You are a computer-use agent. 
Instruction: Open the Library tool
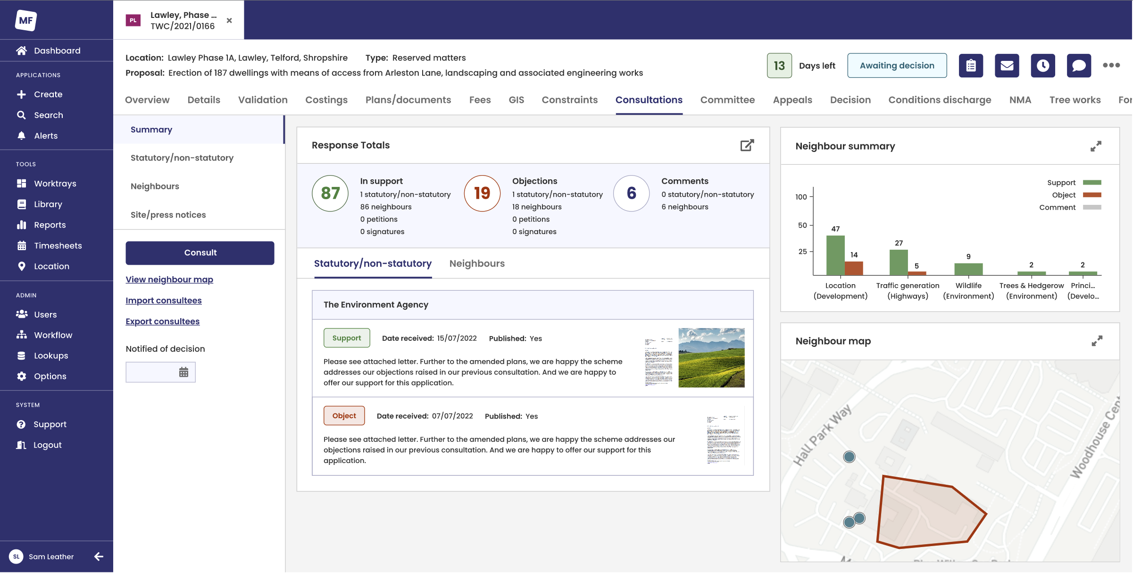48,204
